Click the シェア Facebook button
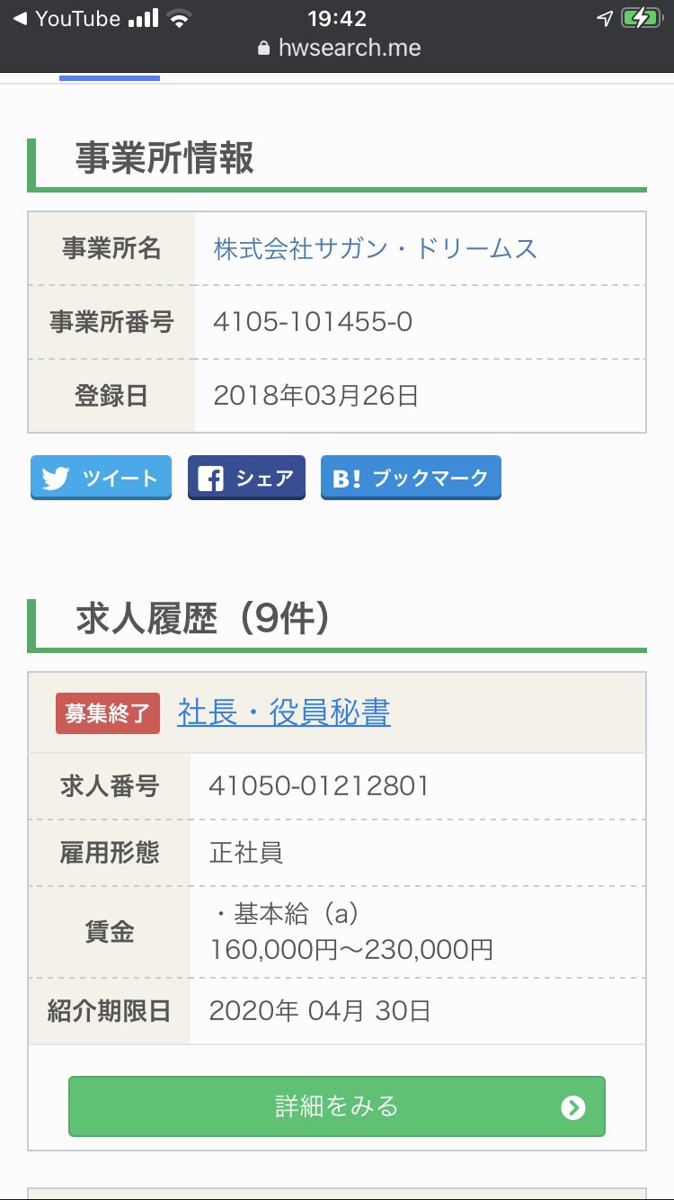 coord(246,478)
